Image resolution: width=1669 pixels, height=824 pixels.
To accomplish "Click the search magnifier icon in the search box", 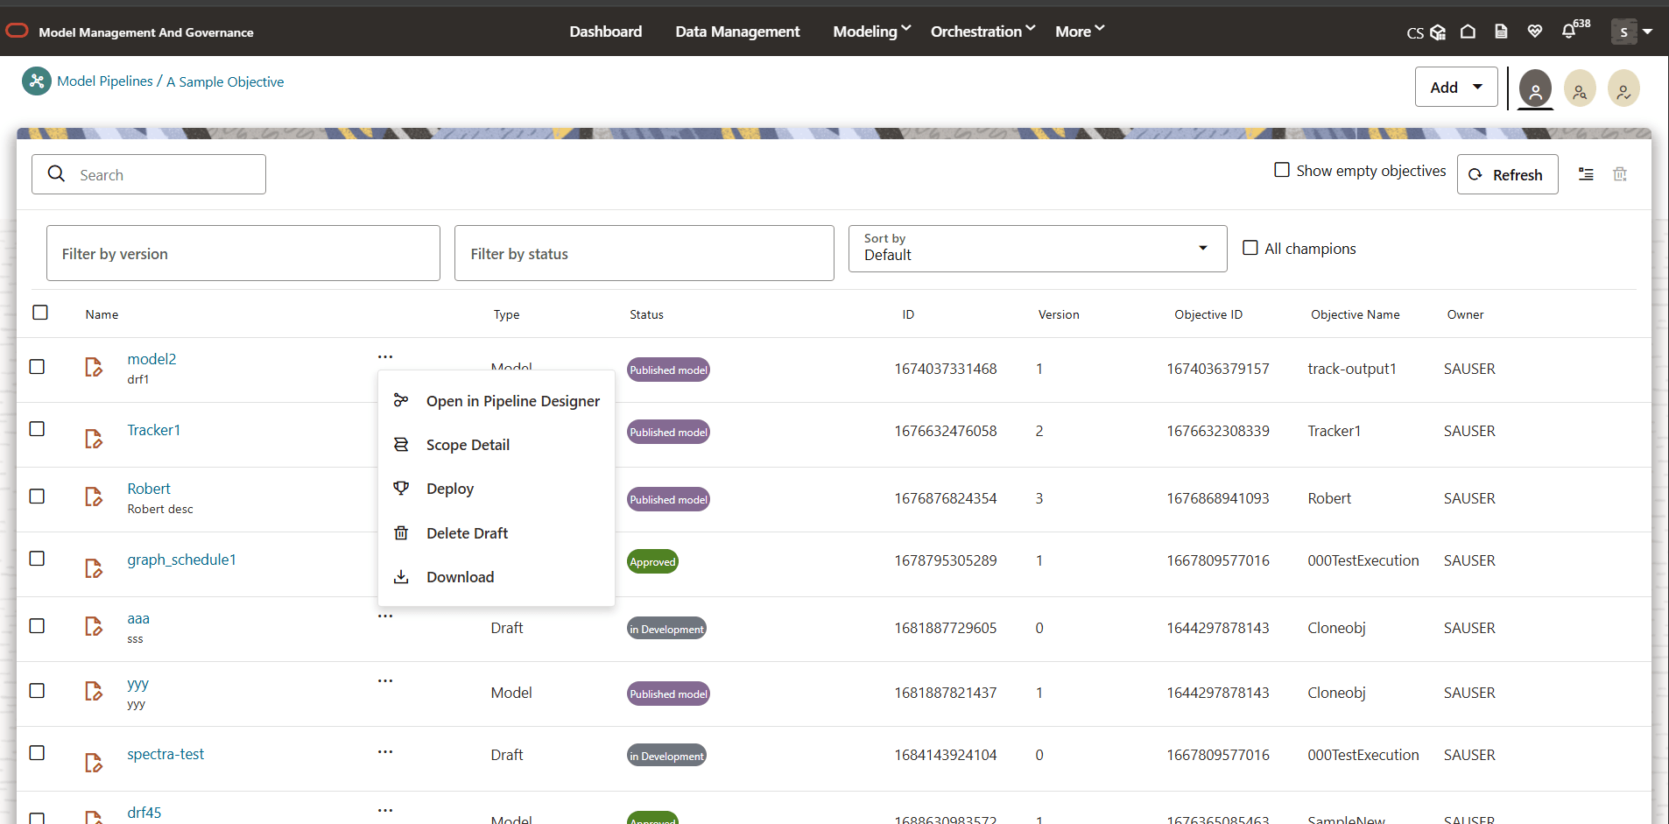I will (56, 174).
